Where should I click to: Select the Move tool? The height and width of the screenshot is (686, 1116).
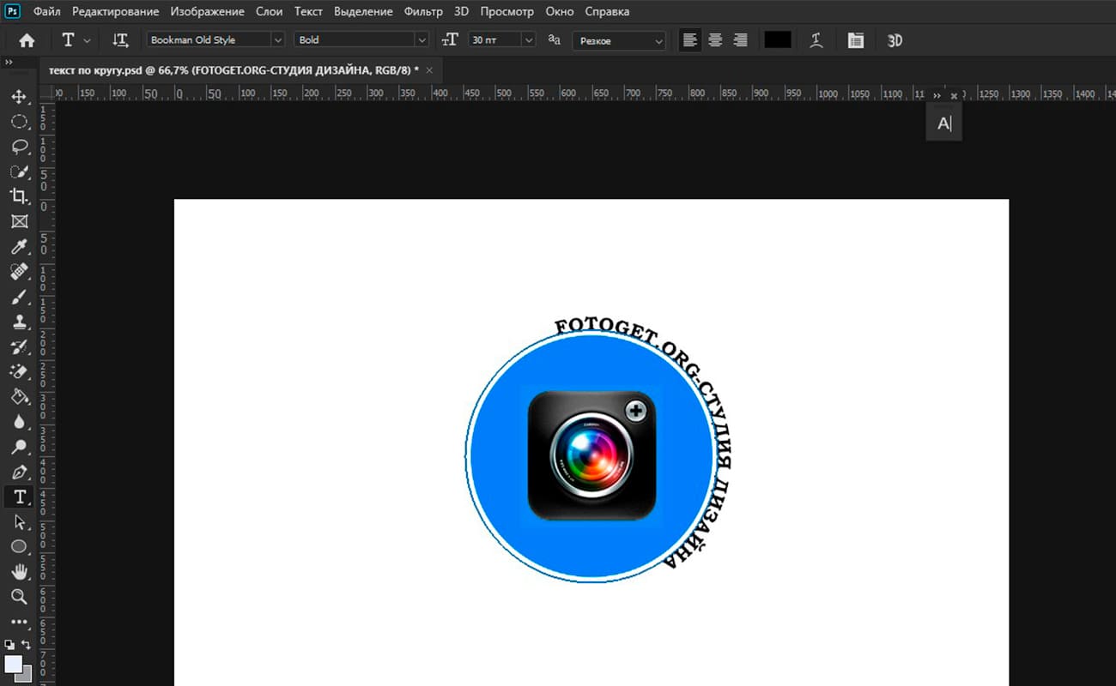click(x=19, y=97)
